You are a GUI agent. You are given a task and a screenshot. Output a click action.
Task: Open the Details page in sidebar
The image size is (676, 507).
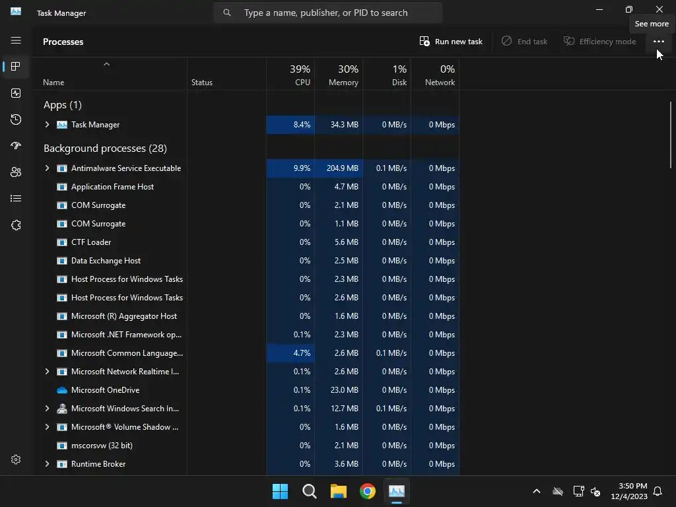[x=16, y=198]
